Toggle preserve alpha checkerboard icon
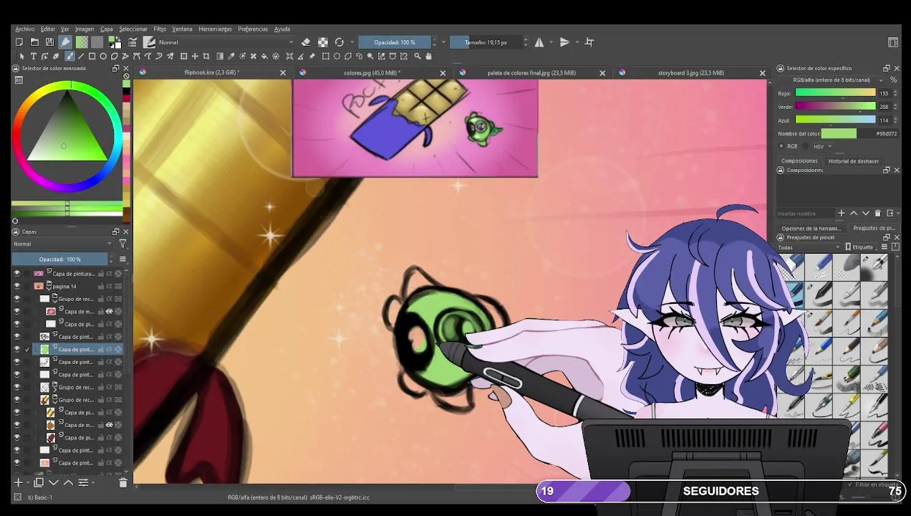The image size is (911, 516). [323, 42]
